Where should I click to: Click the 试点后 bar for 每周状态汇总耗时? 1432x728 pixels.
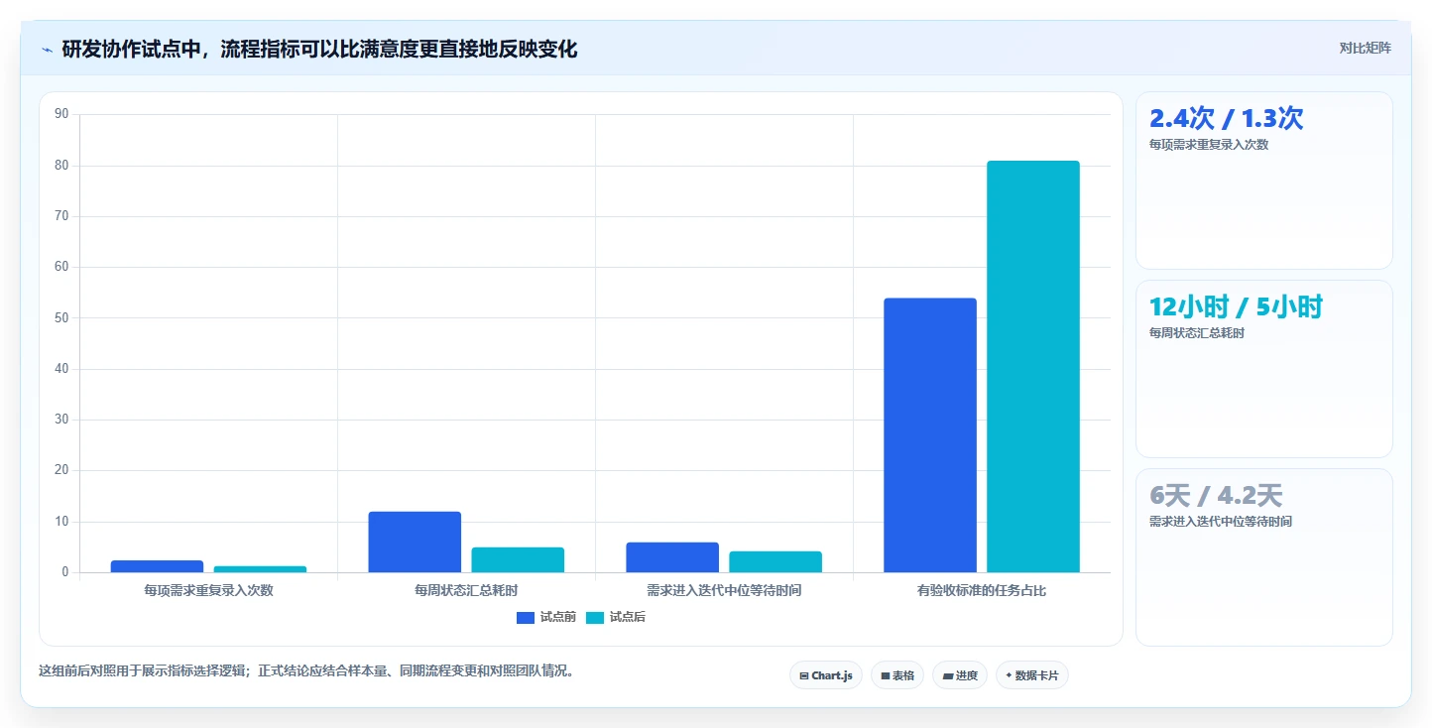point(518,560)
